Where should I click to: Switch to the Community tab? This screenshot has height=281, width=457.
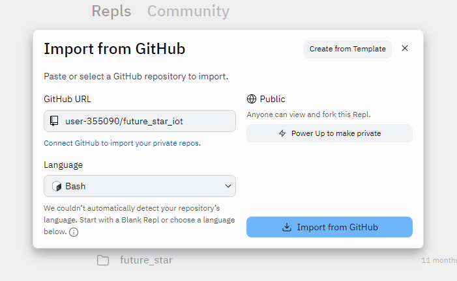[x=188, y=11]
